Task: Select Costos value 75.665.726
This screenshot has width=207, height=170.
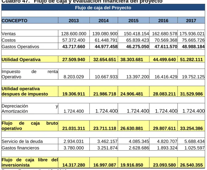Action: click(193, 40)
